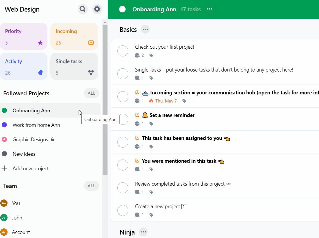
Task: Click the Activity bell icon
Action: [x=40, y=73]
